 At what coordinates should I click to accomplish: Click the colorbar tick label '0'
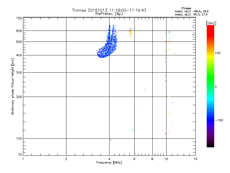[216, 87]
